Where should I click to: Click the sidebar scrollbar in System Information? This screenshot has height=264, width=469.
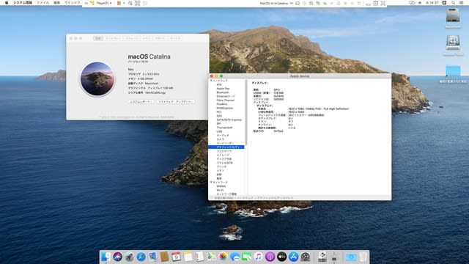click(x=246, y=112)
